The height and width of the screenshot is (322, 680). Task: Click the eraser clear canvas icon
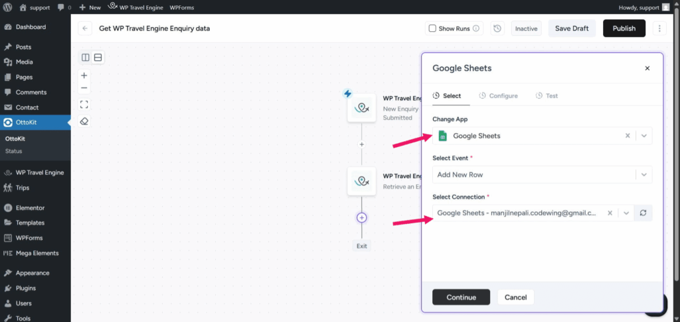click(84, 121)
